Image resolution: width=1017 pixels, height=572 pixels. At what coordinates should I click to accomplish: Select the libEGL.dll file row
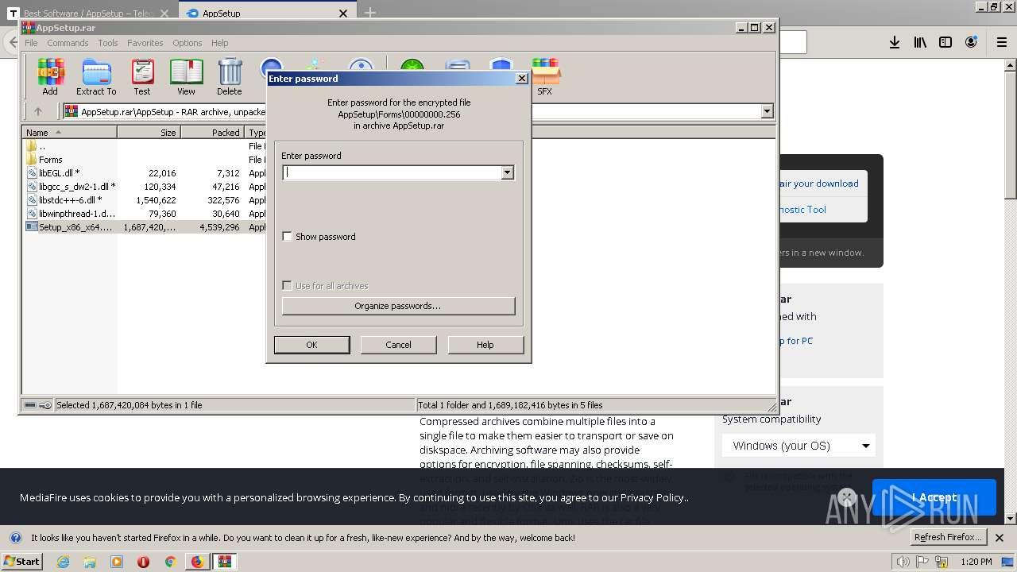coord(144,173)
